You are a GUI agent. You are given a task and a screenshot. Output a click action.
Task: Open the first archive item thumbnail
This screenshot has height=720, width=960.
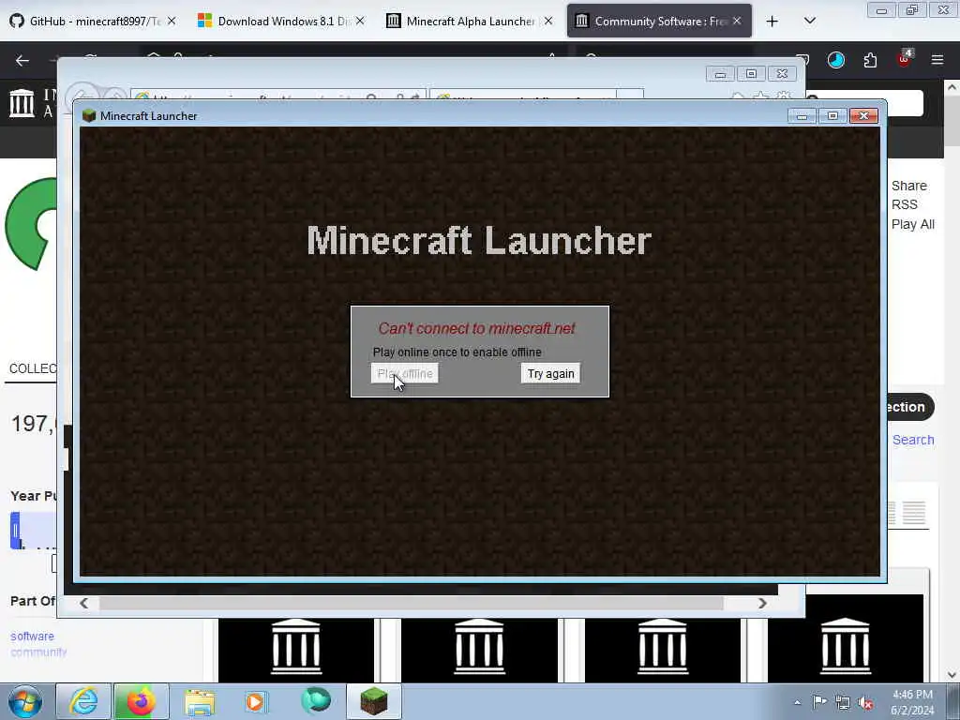tap(295, 648)
